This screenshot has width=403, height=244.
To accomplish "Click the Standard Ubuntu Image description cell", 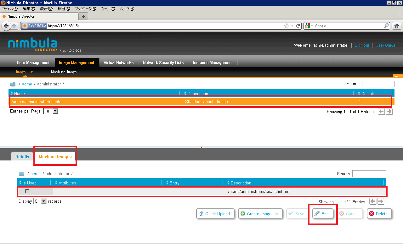I will 207,102.
